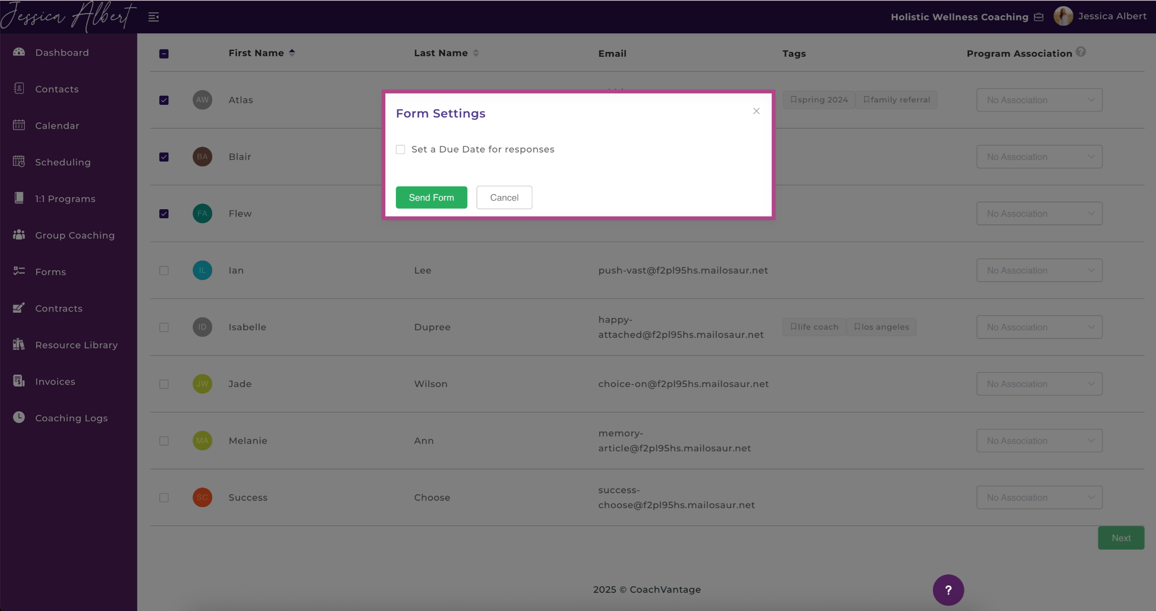
Task: Open Invoices from the sidebar menu
Action: coord(55,381)
